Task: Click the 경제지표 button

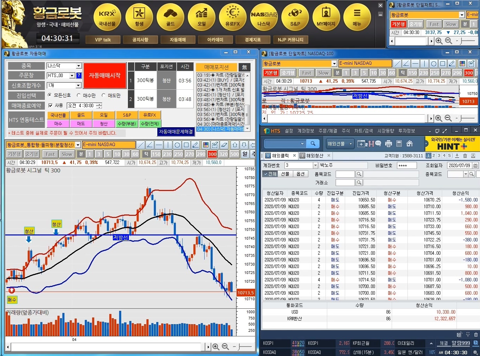Action: tap(253, 40)
